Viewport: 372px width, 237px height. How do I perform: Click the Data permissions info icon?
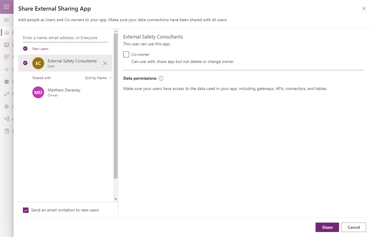coord(161,79)
